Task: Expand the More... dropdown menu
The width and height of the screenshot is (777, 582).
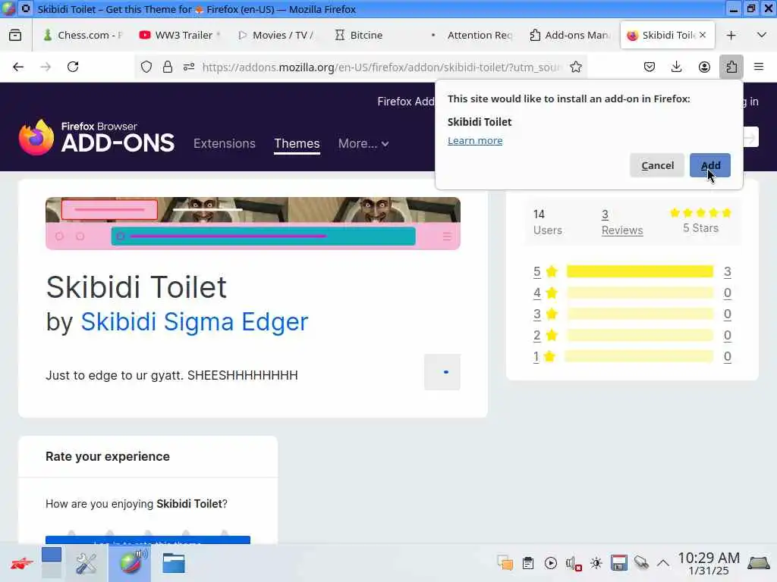Action: pos(363,143)
